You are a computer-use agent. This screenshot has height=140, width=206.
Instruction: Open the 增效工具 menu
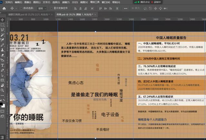[95, 2]
